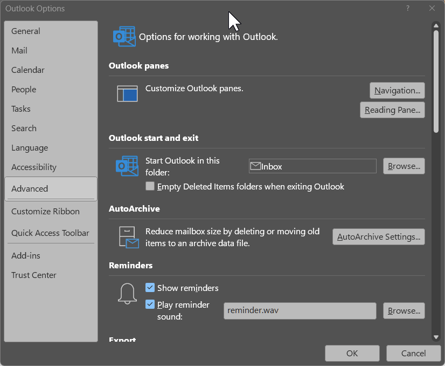Click the Cancel button

[413, 353]
